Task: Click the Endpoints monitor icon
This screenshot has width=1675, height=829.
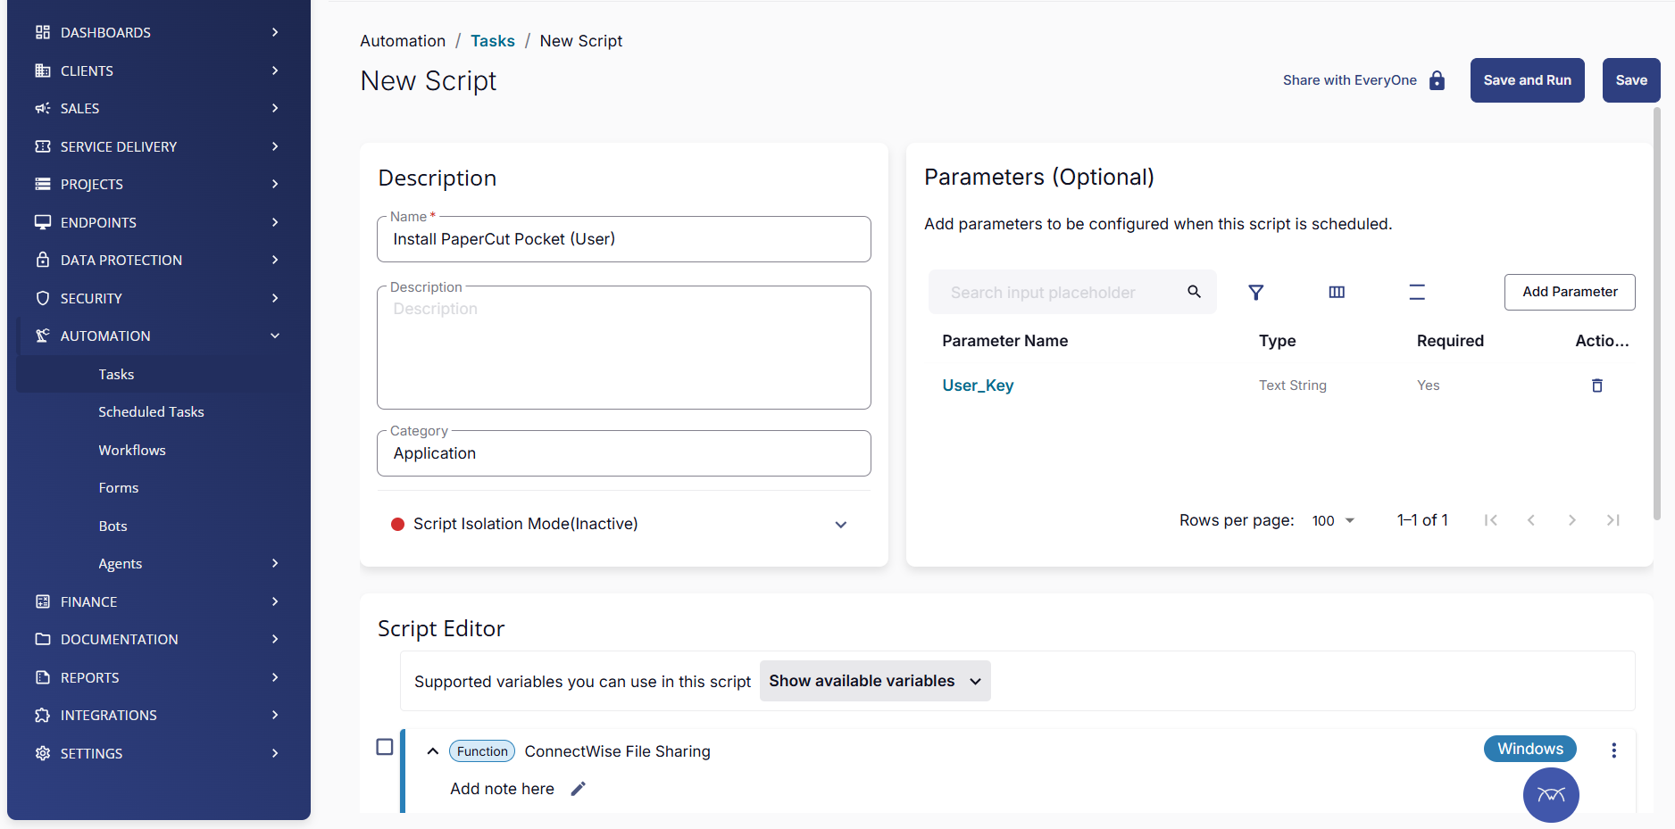Action: coord(43,222)
